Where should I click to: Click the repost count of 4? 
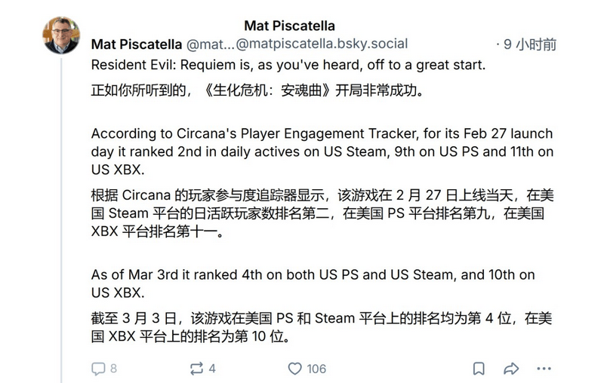coord(212,369)
